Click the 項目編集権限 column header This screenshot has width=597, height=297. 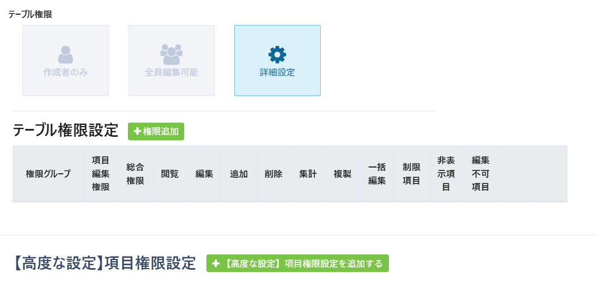(101, 174)
